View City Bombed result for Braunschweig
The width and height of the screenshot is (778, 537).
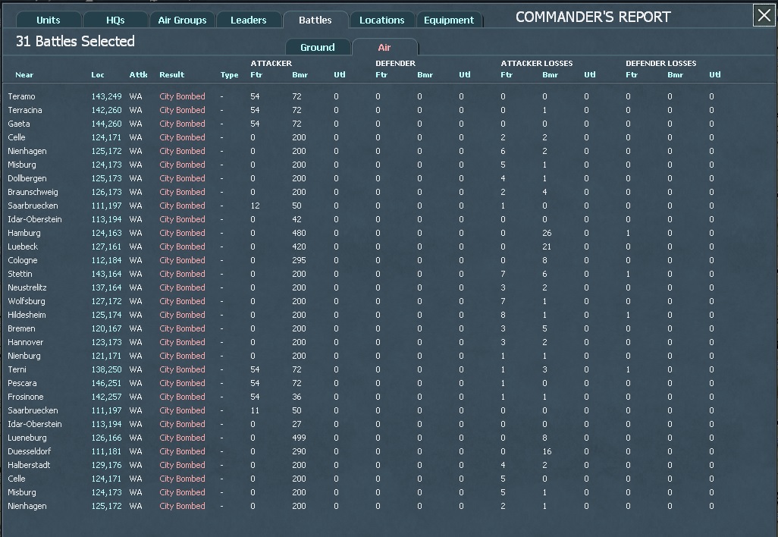[x=182, y=192]
